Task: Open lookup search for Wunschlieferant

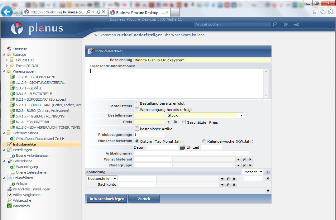Action: tap(244, 159)
